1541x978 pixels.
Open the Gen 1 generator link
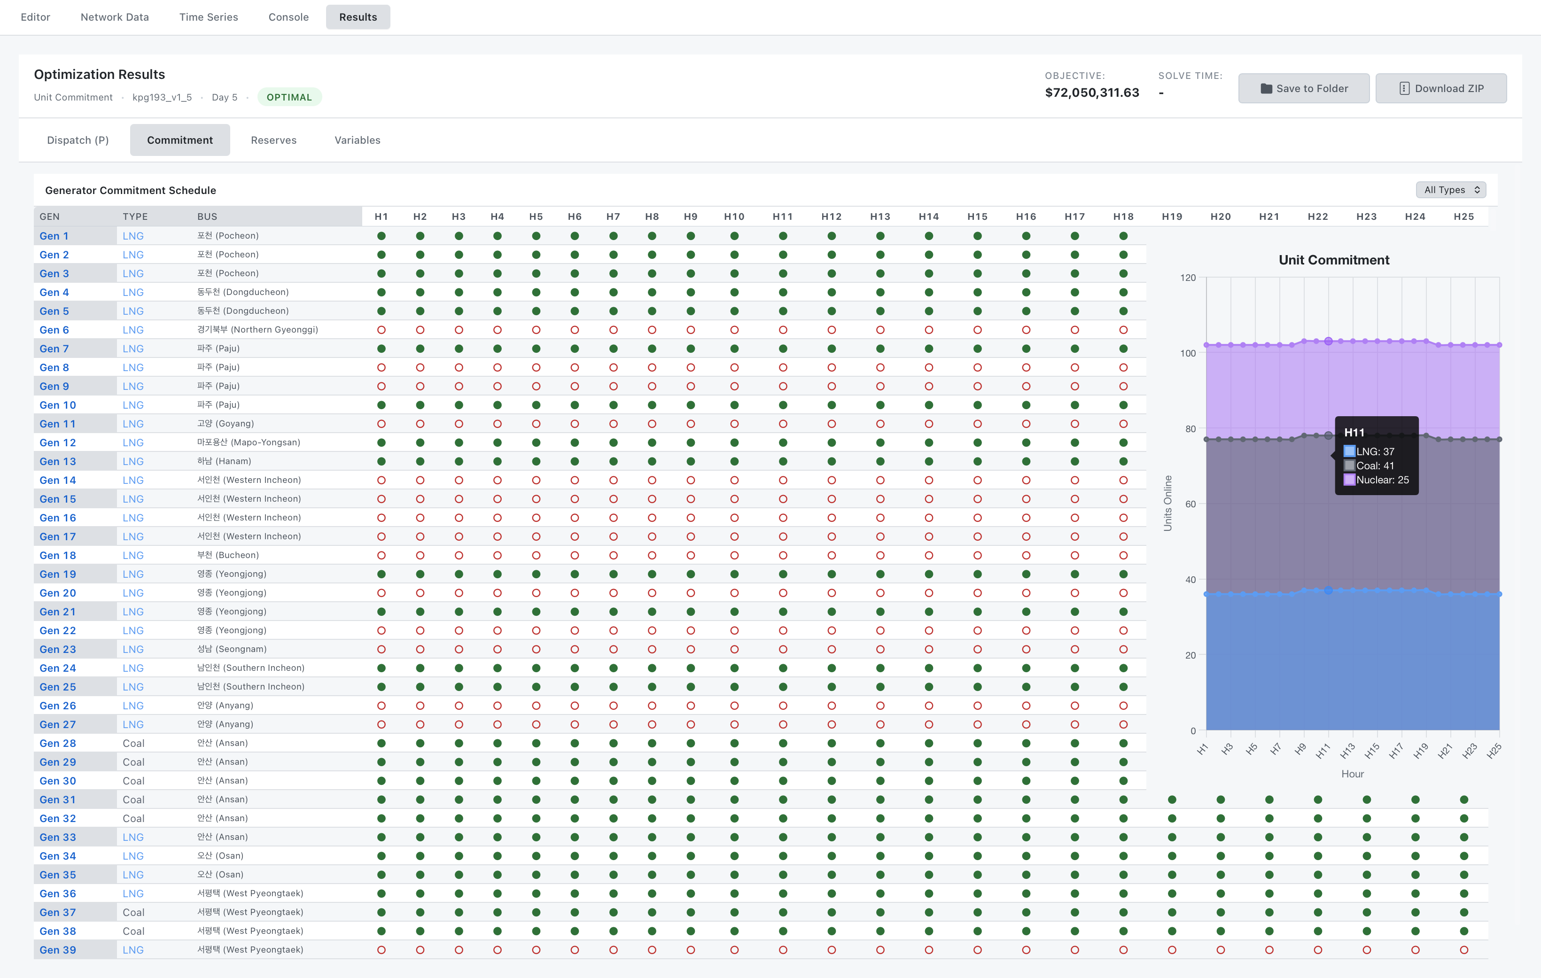(x=54, y=235)
